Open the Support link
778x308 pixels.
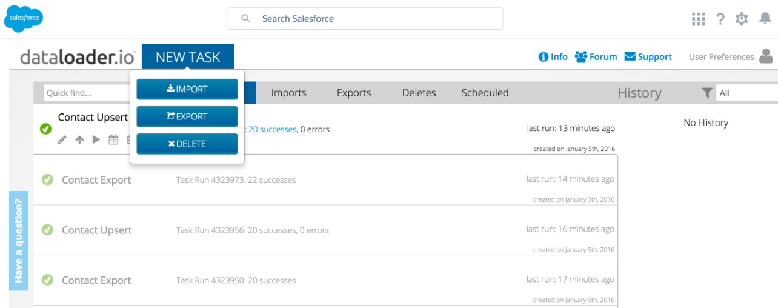648,56
